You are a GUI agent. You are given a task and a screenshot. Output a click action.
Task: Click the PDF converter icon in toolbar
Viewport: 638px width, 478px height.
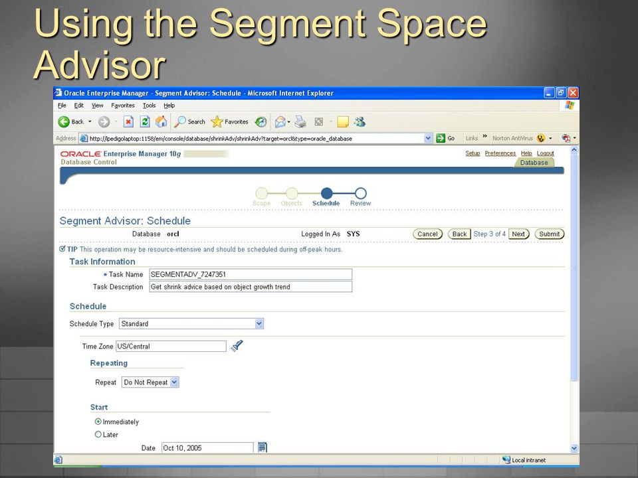[566, 138]
